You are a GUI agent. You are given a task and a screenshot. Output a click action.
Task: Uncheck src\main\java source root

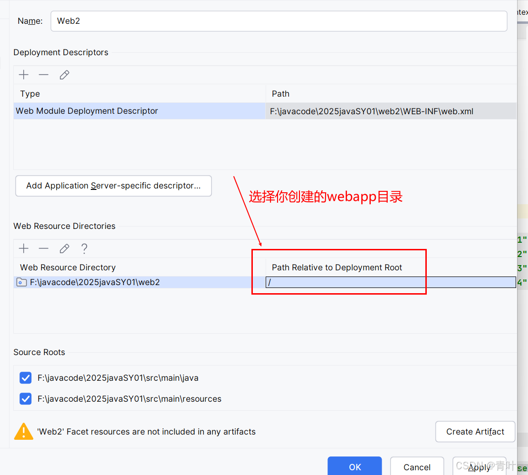click(26, 378)
